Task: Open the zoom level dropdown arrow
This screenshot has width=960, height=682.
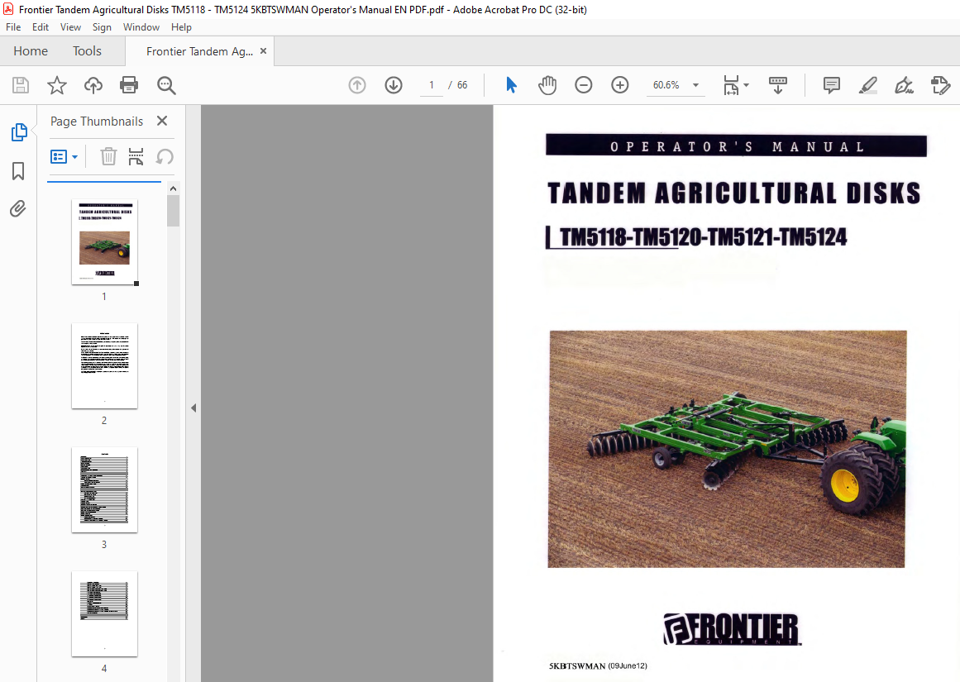Action: click(695, 85)
